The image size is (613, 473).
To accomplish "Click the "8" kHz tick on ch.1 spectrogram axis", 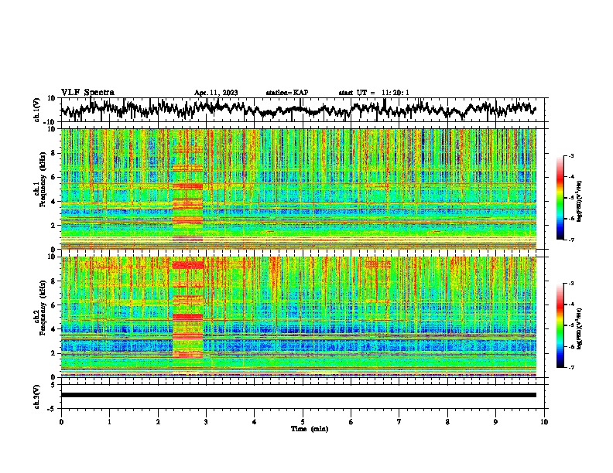I will pyautogui.click(x=53, y=153).
